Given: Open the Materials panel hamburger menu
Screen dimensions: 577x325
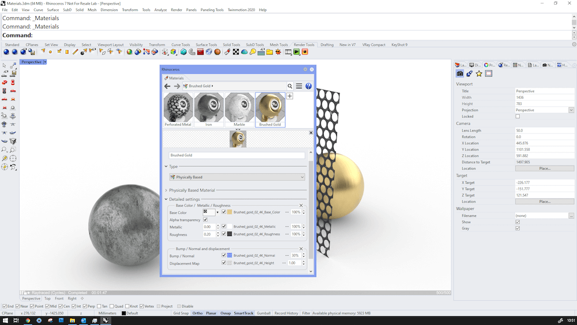Looking at the screenshot, I should (x=299, y=86).
